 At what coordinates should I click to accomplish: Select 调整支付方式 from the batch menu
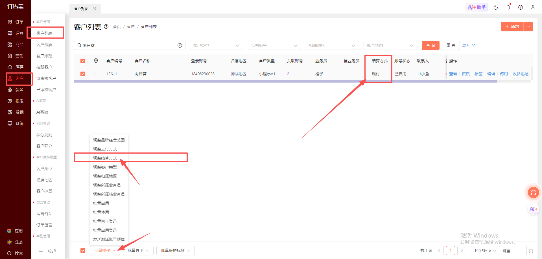click(x=105, y=149)
